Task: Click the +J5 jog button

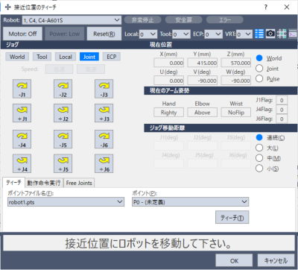Action: coord(63,163)
